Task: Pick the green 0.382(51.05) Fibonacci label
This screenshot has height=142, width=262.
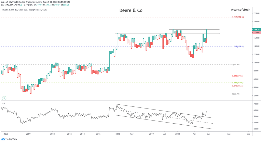Action: click(238, 83)
